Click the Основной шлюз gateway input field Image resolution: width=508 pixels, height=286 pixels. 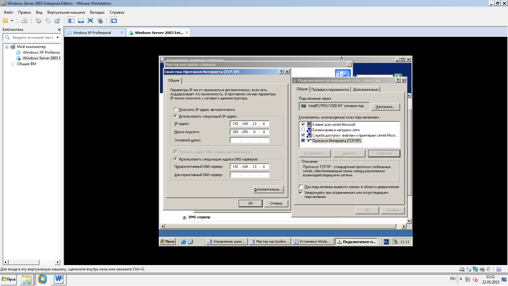tap(250, 140)
